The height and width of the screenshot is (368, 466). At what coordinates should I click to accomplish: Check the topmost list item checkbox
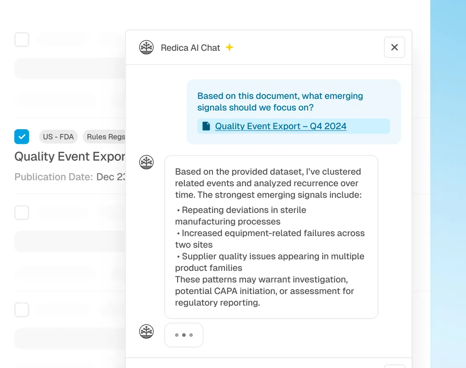[21, 39]
